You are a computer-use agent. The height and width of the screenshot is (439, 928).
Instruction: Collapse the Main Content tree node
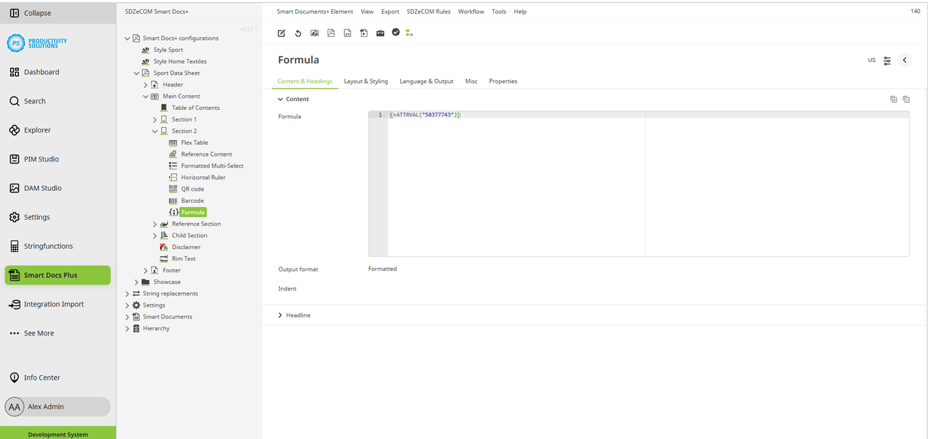(146, 96)
